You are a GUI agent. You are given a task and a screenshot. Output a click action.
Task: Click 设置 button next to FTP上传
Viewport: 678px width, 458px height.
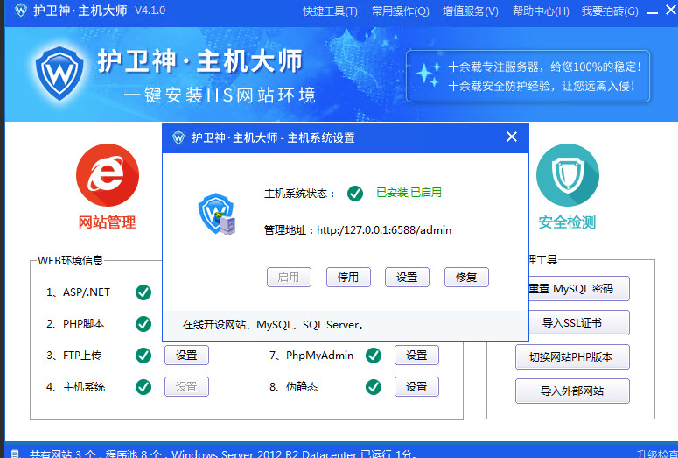186,356
